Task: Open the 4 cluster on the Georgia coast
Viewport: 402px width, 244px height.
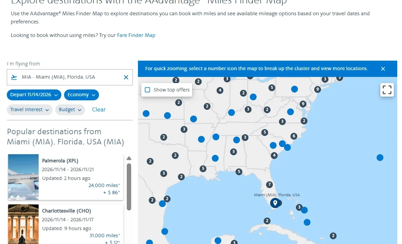Action: tap(274, 155)
